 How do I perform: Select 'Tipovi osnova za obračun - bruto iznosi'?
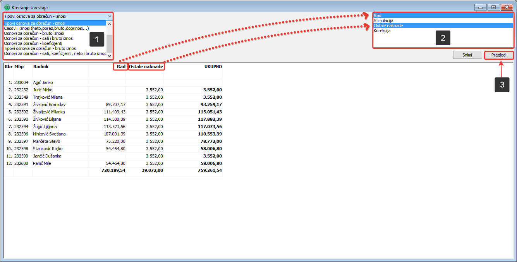coord(40,48)
